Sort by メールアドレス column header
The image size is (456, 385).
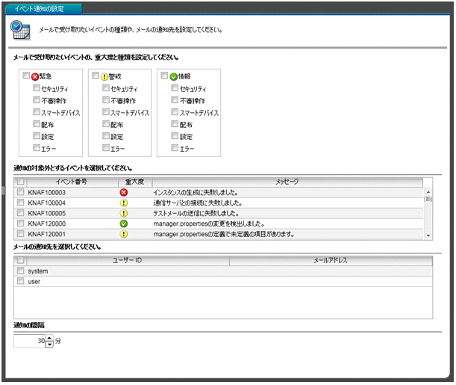(331, 260)
